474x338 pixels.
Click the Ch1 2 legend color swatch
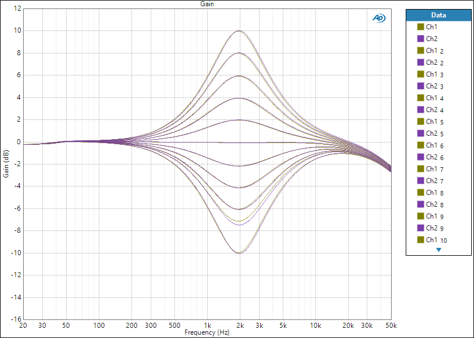[420, 50]
